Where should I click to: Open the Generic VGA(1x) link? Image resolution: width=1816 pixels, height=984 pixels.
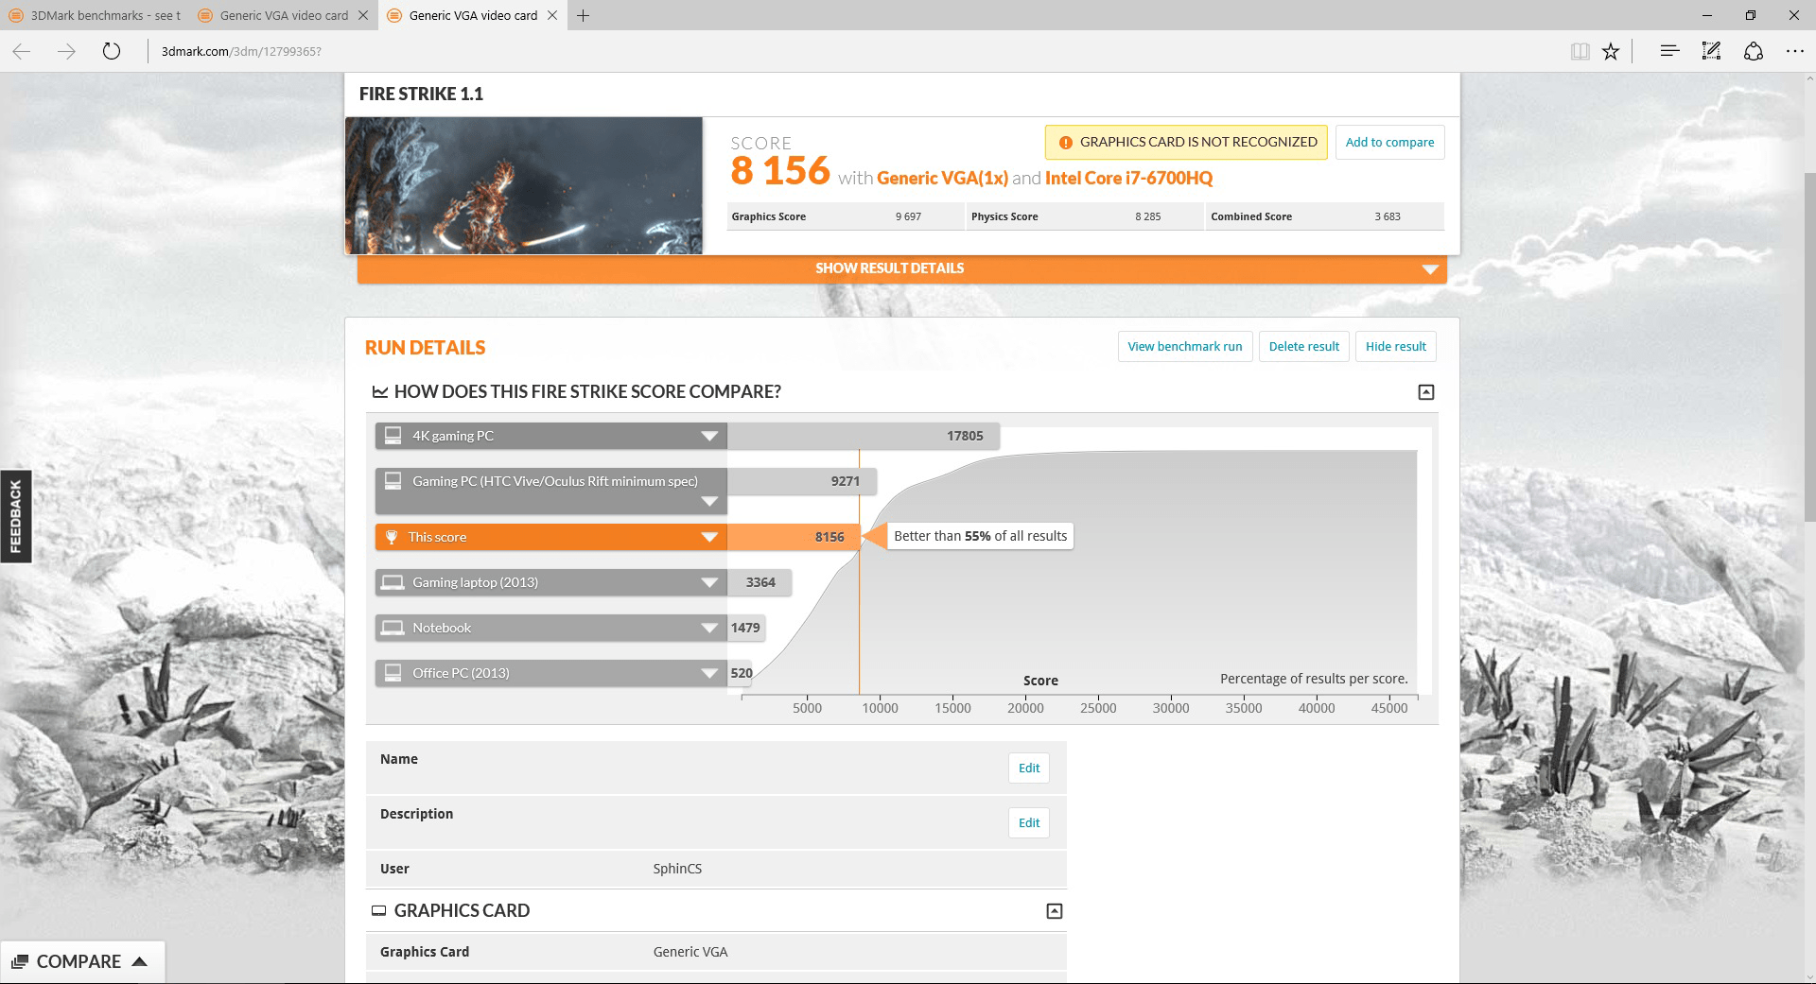pos(942,178)
